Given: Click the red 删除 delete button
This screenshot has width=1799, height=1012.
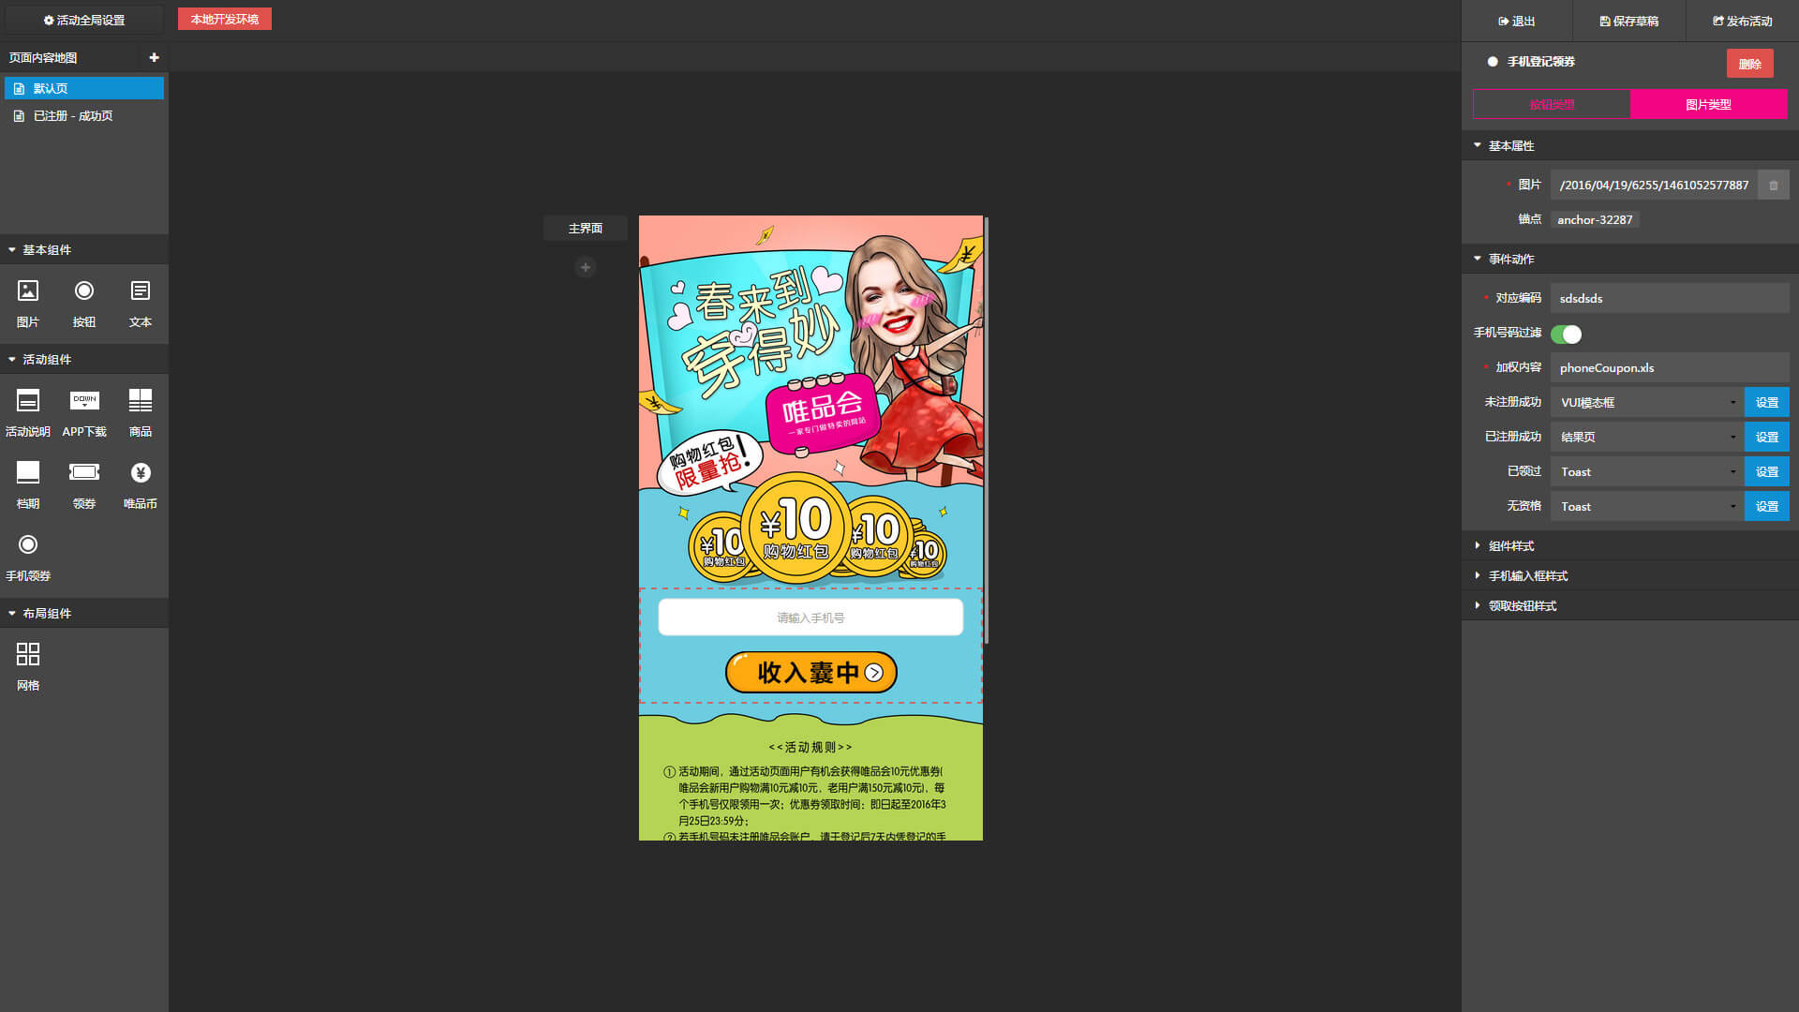Looking at the screenshot, I should [1749, 64].
